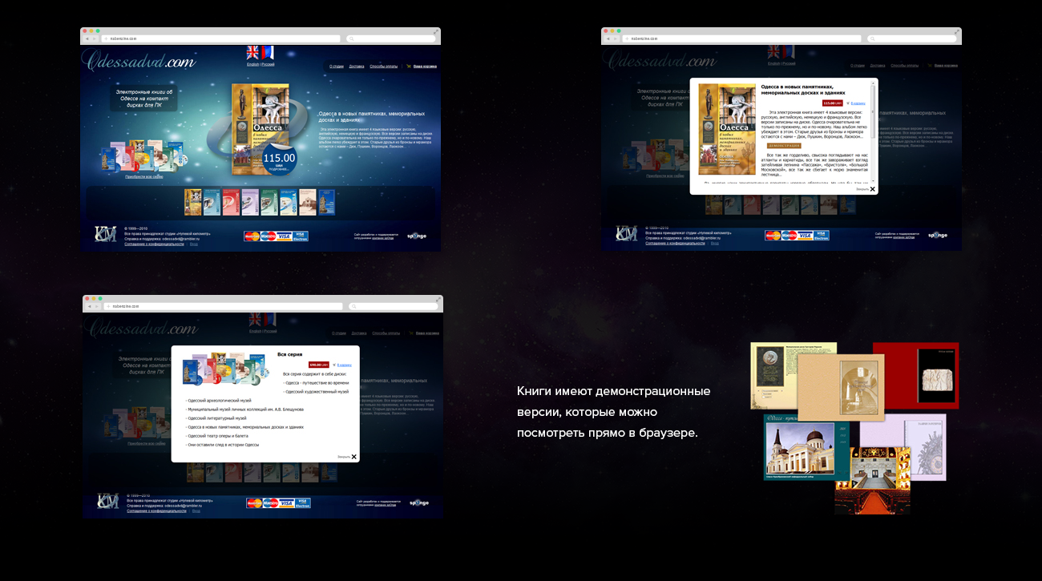Select the green carousel thumbnail in popup-free window

[269, 202]
